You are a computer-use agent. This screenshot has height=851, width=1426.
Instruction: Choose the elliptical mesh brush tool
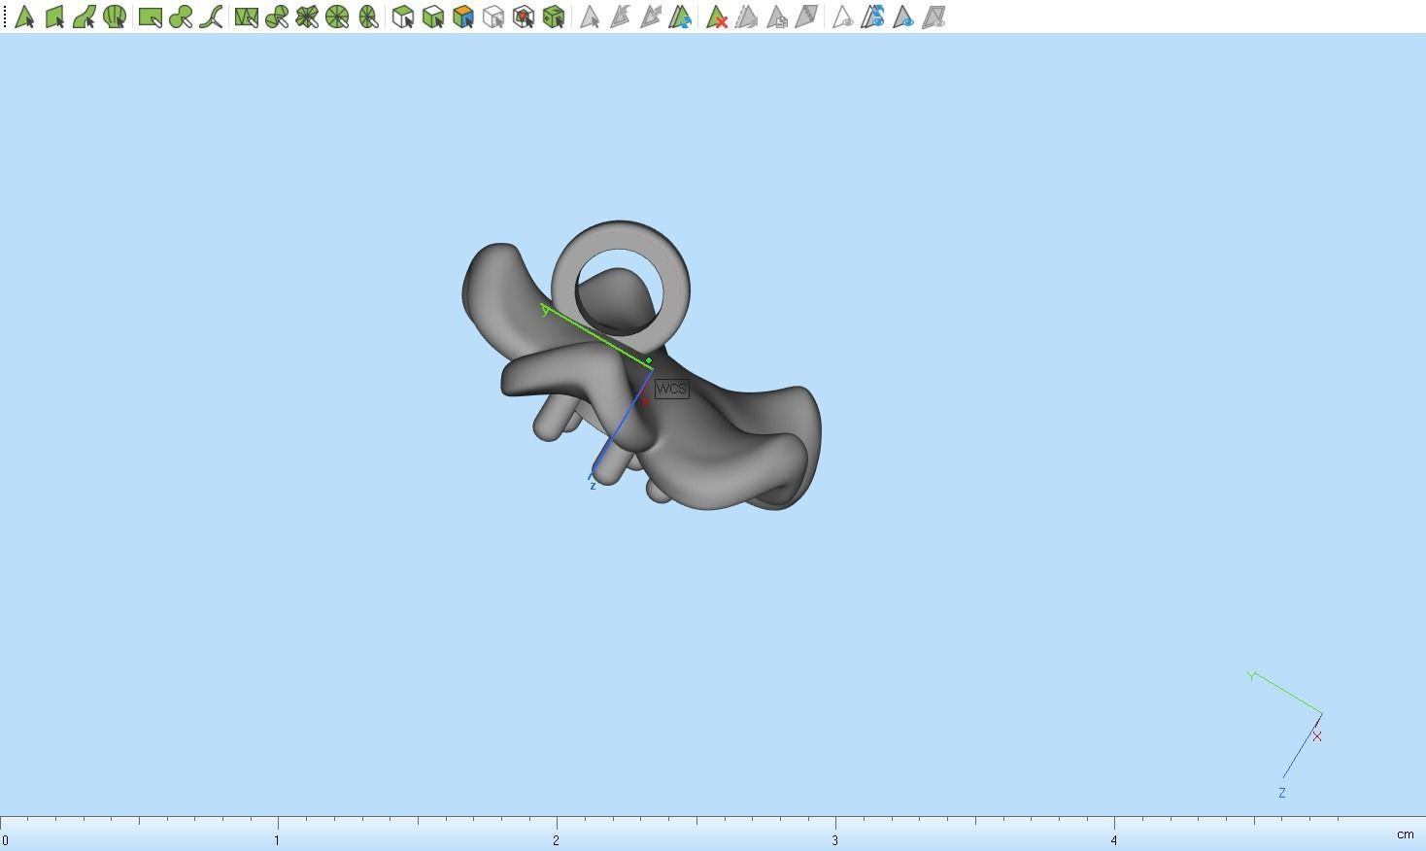pyautogui.click(x=368, y=17)
